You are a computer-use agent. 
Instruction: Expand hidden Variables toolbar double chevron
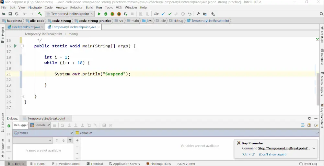click(x=77, y=159)
